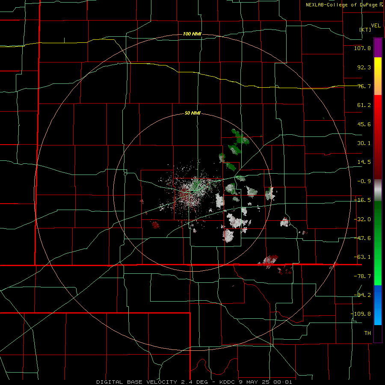Pick the red segment of the color bar
This screenshot has height=385, width=385.
[x=378, y=137]
